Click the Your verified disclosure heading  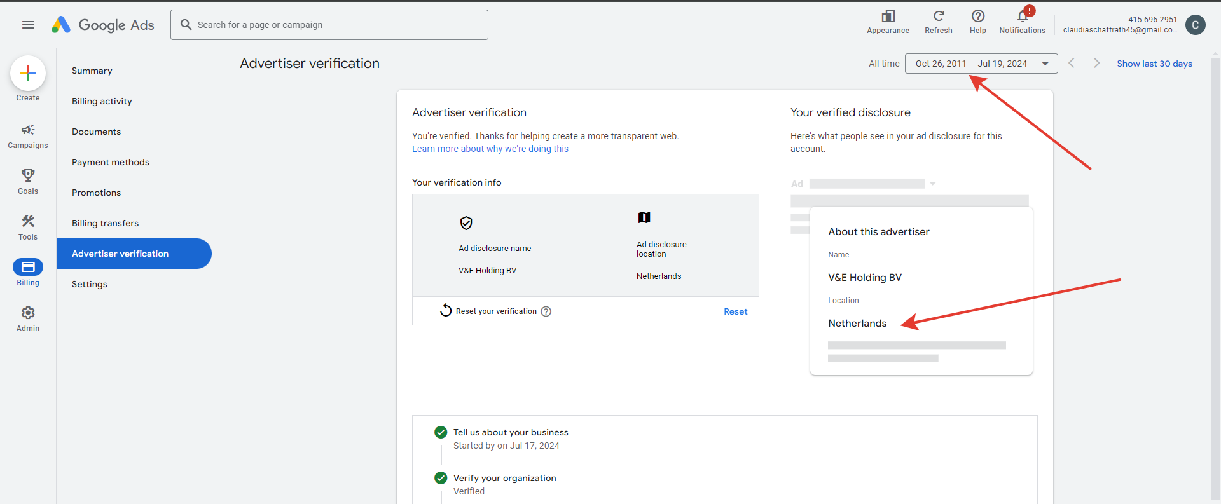pos(850,112)
